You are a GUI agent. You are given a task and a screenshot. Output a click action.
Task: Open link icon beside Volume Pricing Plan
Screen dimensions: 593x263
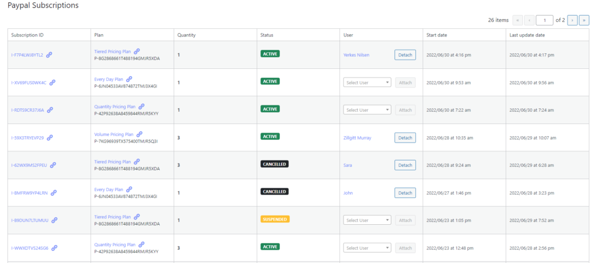click(140, 134)
